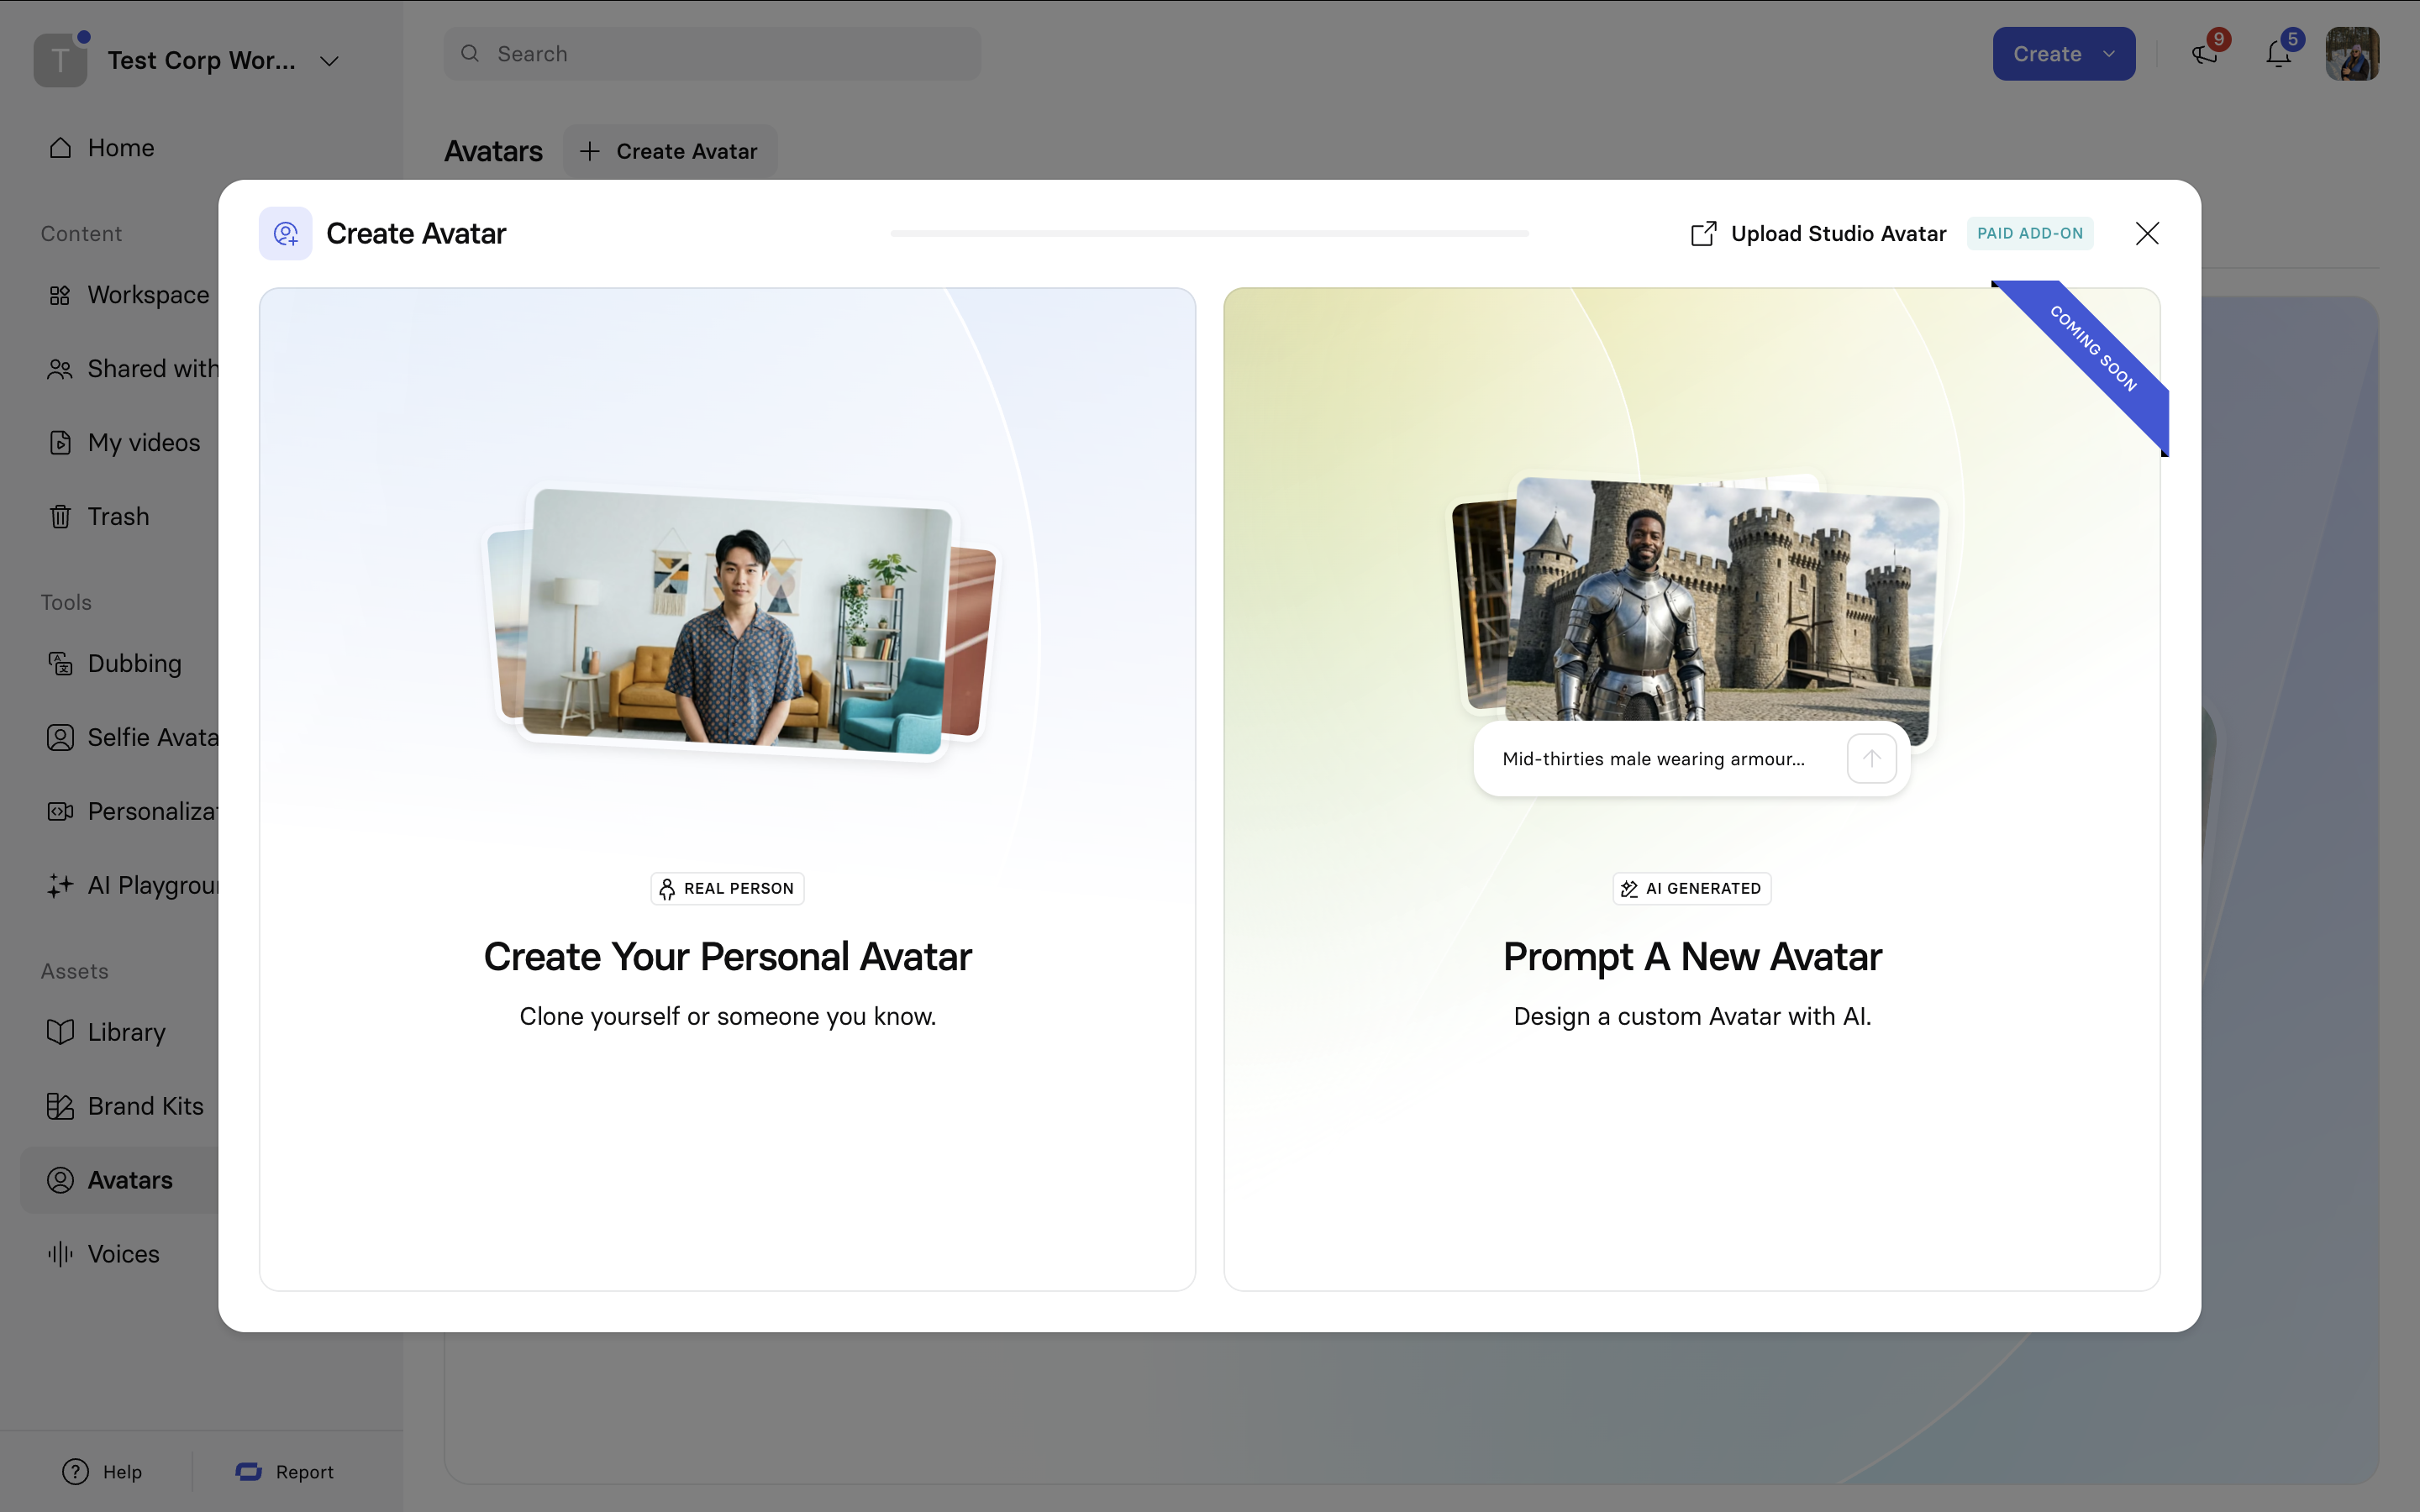Screen dimensions: 2420x1512
Task: Click the Create Avatar progress bar
Action: tap(1209, 233)
